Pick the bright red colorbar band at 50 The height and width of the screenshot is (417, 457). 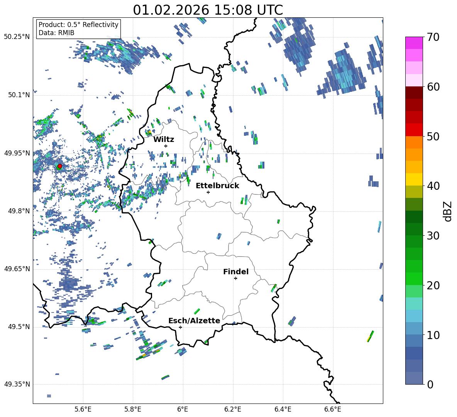pyautogui.click(x=414, y=130)
